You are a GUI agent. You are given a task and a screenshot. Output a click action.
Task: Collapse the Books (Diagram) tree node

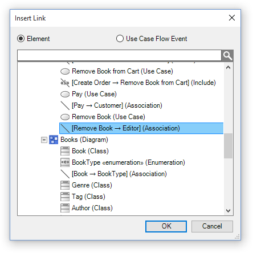point(44,140)
